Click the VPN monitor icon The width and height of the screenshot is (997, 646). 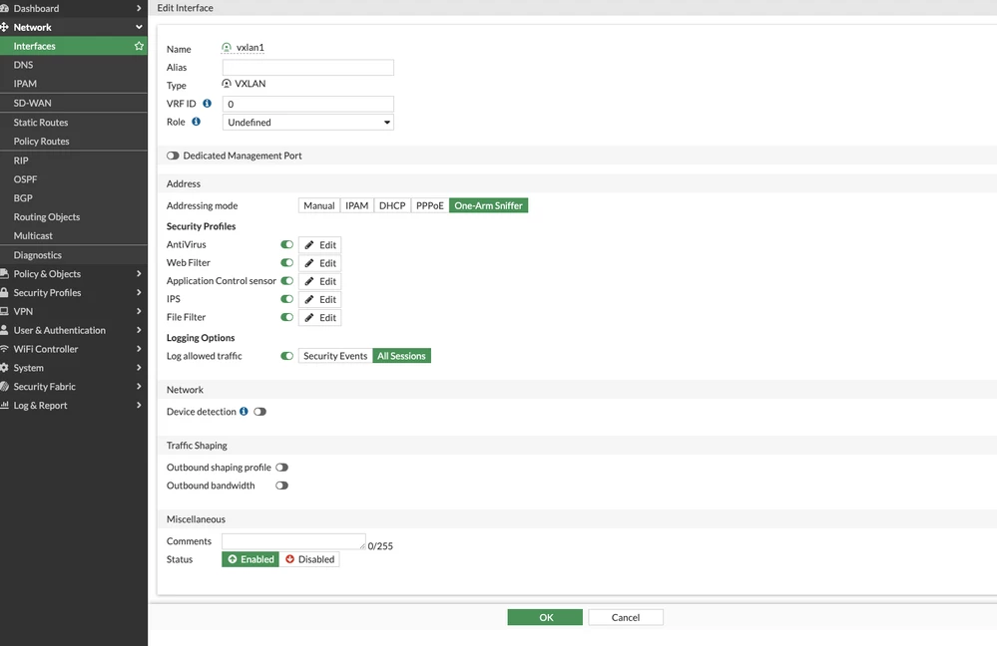coord(4,311)
